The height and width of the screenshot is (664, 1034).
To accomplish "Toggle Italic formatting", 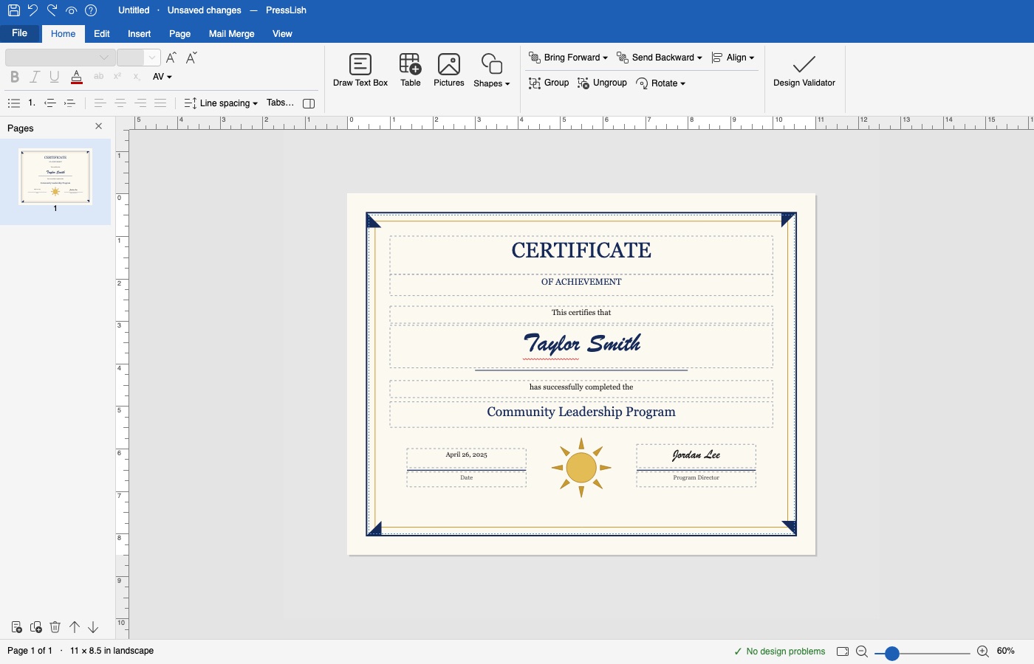I will click(34, 77).
